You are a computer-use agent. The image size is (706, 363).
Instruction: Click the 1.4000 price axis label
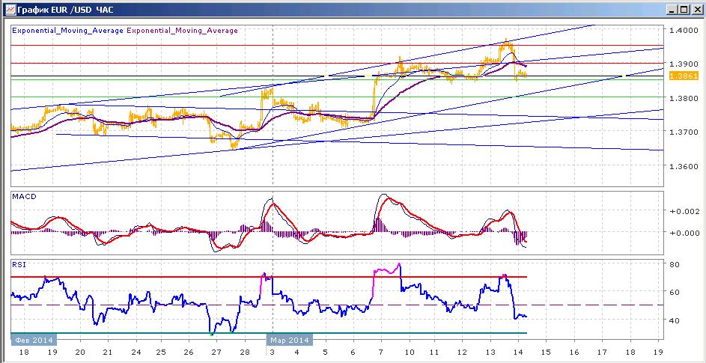684,30
